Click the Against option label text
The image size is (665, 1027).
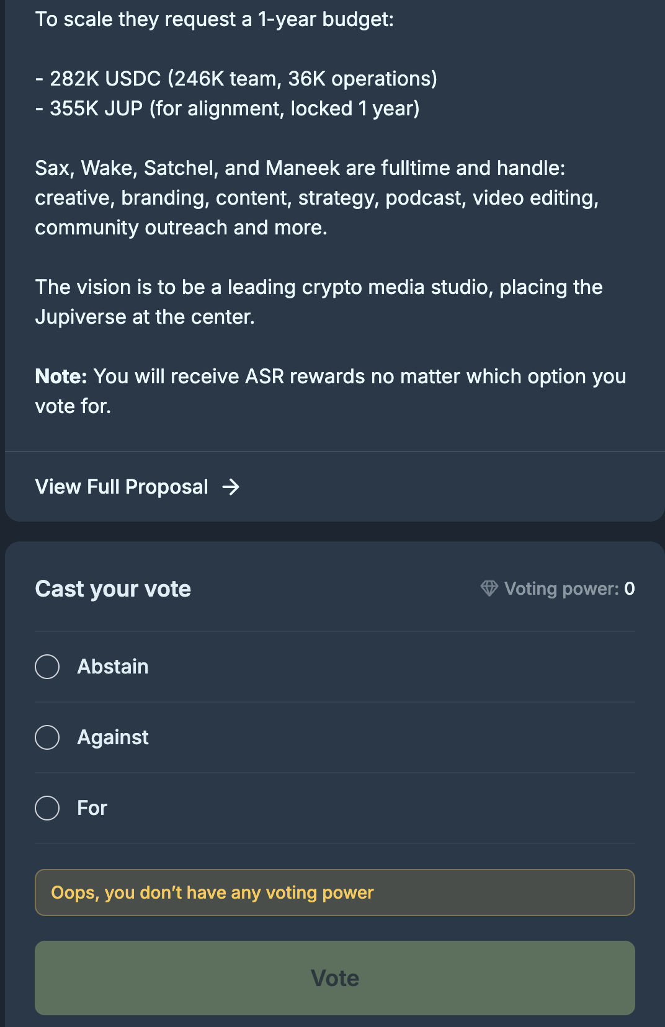pyautogui.click(x=113, y=737)
